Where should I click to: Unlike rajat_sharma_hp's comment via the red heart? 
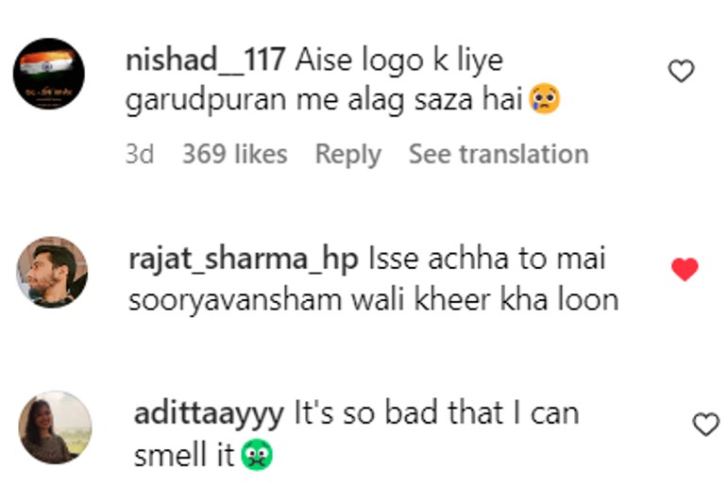click(x=685, y=269)
